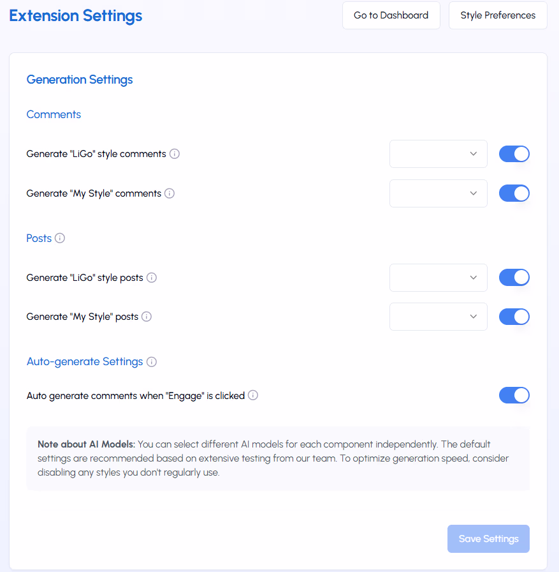Disable LiGo style comments toggle
Viewport: 559px width, 572px height.
[x=514, y=154]
